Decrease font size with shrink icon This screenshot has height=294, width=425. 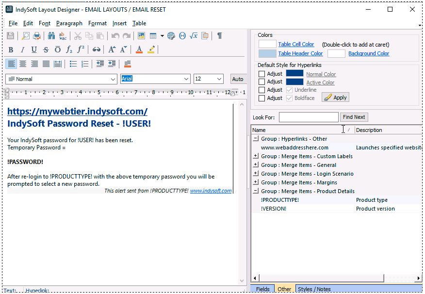click(x=124, y=49)
